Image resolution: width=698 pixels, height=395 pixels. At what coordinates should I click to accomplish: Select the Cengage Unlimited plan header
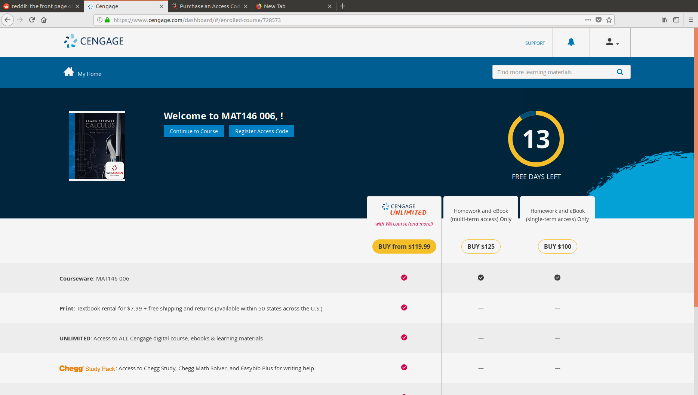point(404,215)
